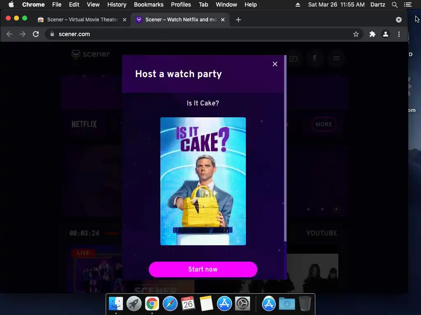Open System Preferences gear in Dock
Screen dimensions: 421x315
(x=243, y=304)
